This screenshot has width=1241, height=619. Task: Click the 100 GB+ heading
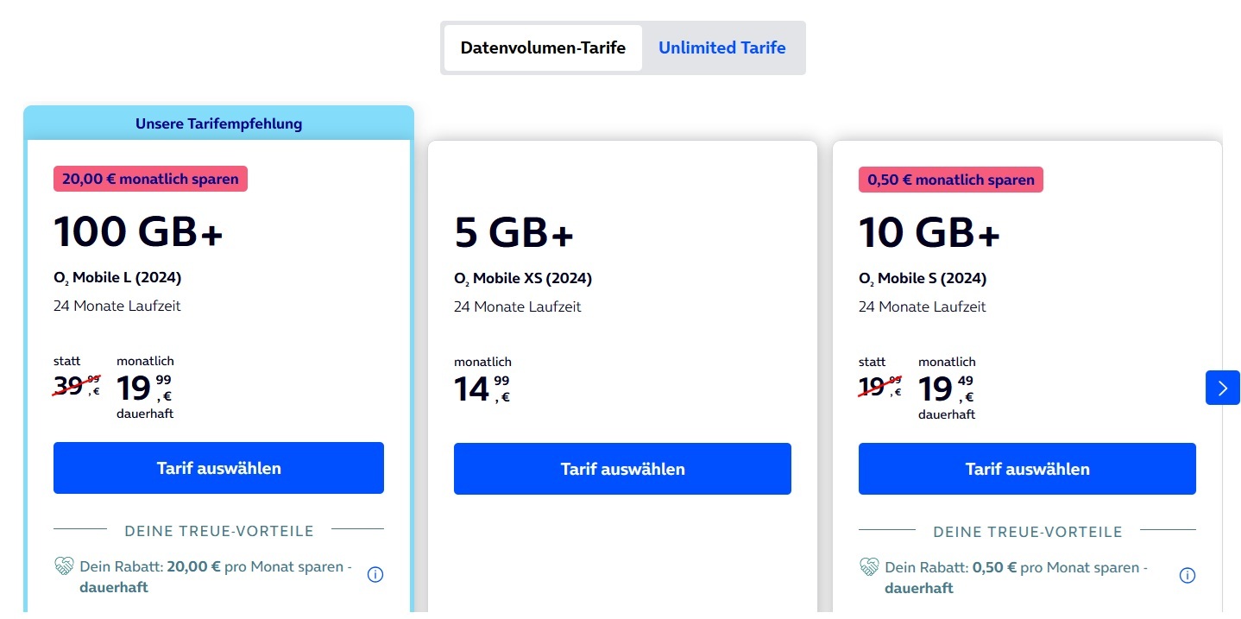coord(138,231)
